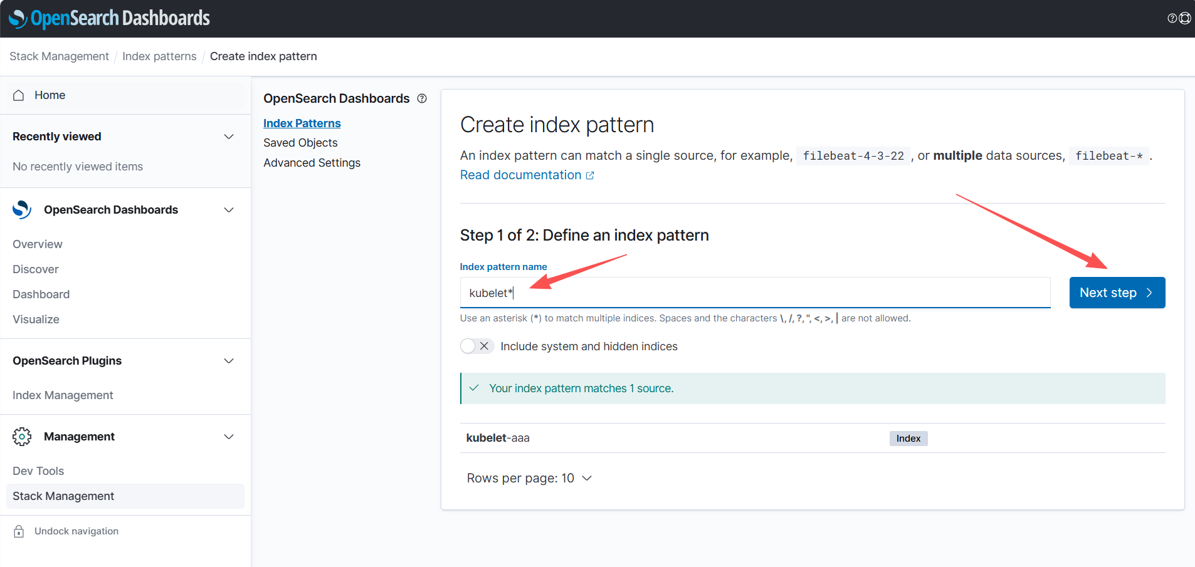
Task: Enable Include system and hidden indices toggle
Action: (476, 346)
